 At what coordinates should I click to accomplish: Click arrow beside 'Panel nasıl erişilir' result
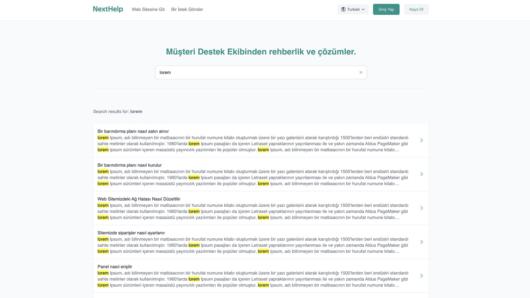point(422,276)
